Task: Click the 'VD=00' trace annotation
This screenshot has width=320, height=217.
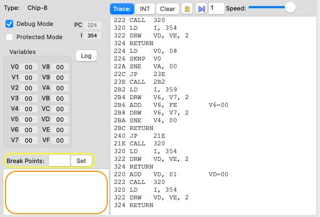Action: click(218, 175)
